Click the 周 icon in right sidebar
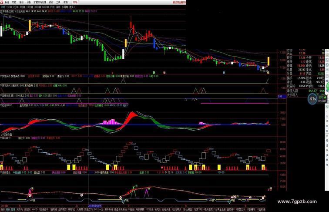Image resolution: width=329 pixels, height=212 pixels. point(327,141)
